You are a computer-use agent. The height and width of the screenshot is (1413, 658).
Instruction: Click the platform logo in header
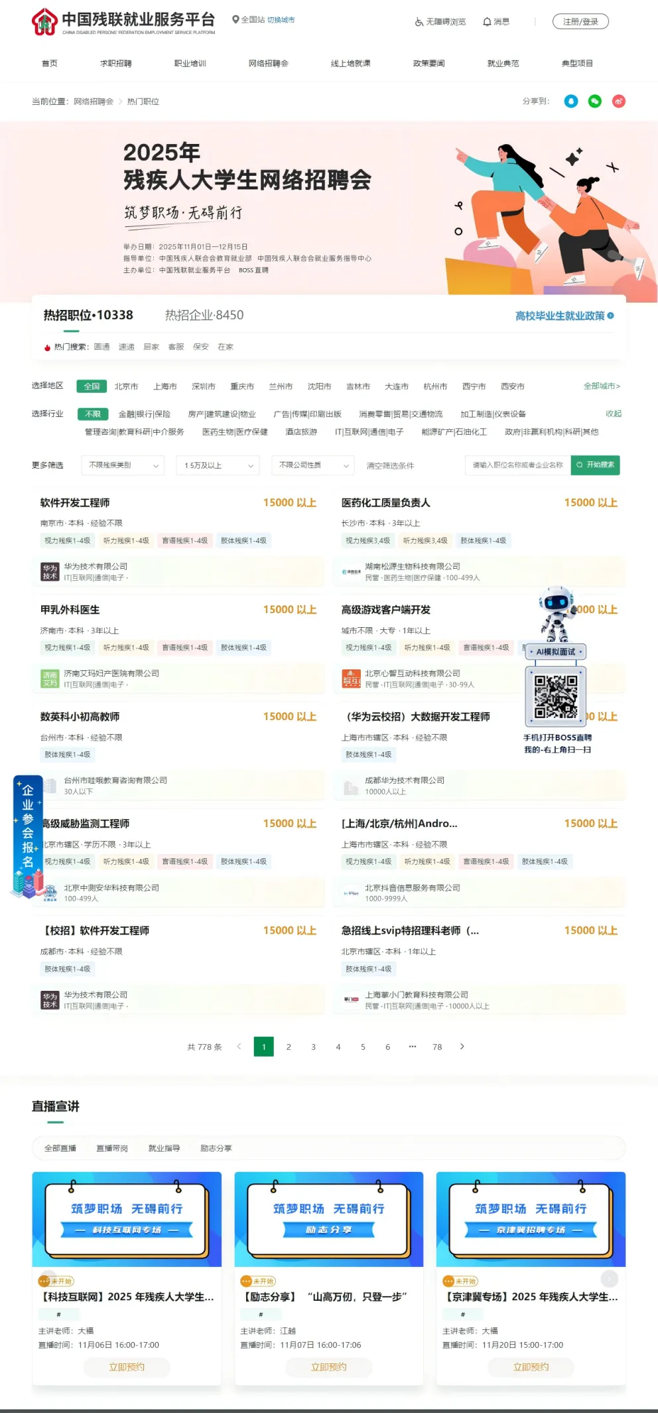coord(123,22)
